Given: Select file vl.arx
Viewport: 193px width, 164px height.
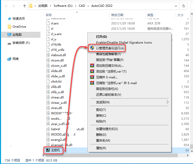Looking at the screenshot, I should pyautogui.click(x=55, y=23).
